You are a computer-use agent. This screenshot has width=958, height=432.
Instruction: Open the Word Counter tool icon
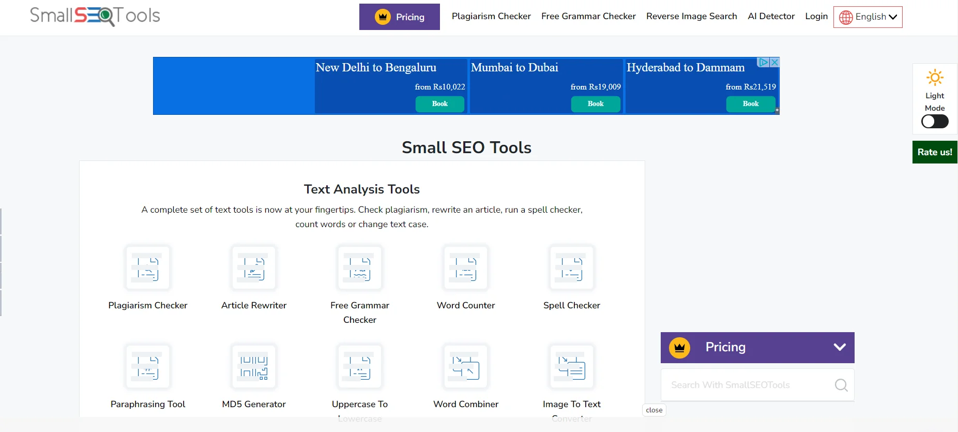click(x=466, y=267)
